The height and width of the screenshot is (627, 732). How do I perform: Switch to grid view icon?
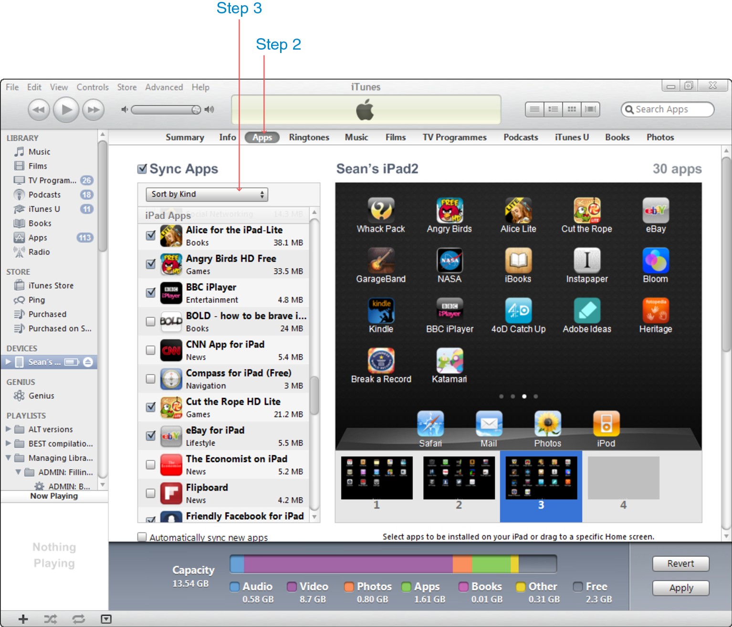click(572, 109)
